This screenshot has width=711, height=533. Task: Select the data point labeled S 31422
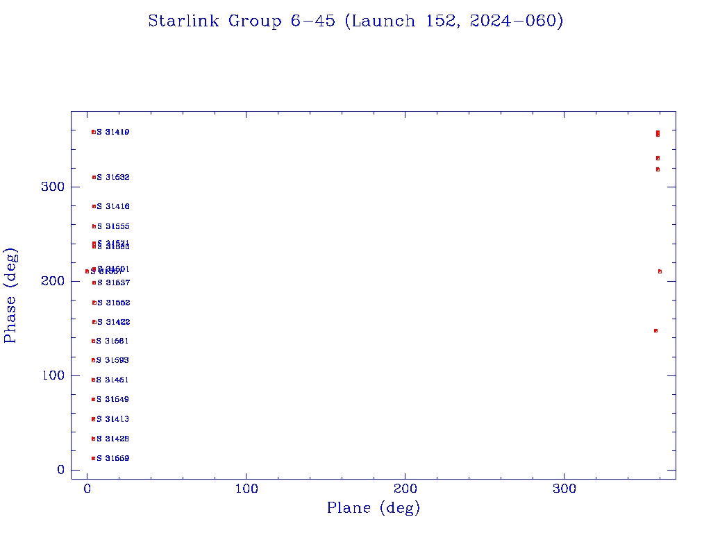click(94, 322)
